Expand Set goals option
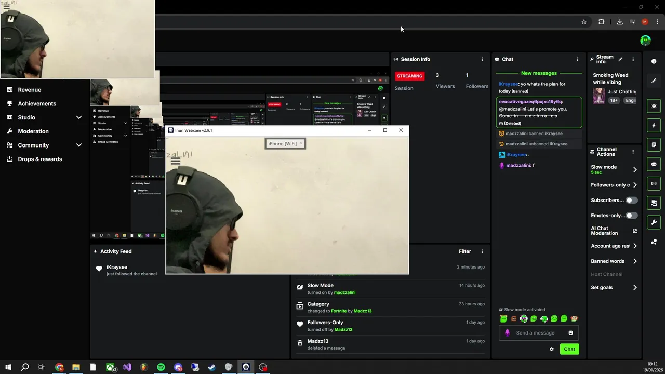665x374 pixels. [635, 287]
